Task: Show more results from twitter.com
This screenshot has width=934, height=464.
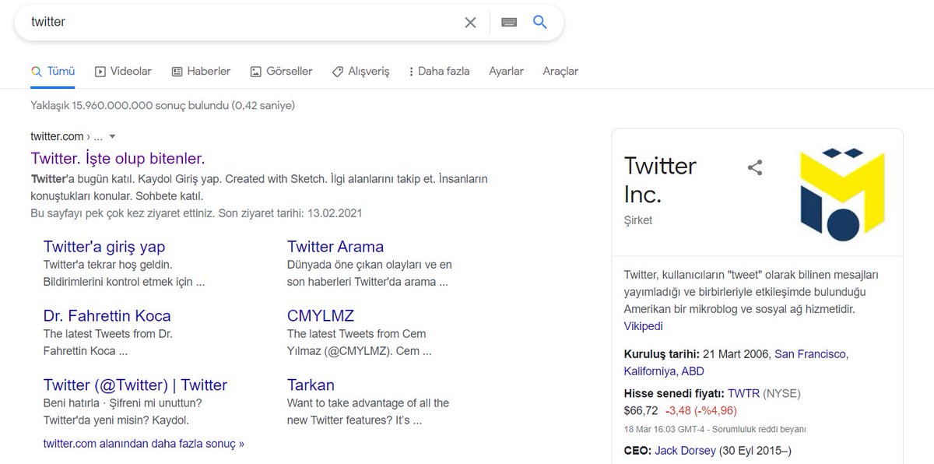Action: click(144, 444)
